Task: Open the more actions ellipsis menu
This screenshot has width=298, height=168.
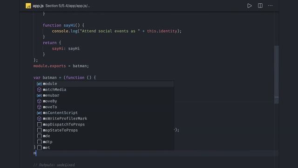Action: point(270,6)
